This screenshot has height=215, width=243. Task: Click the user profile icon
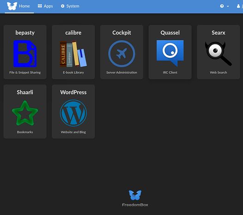(x=238, y=6)
